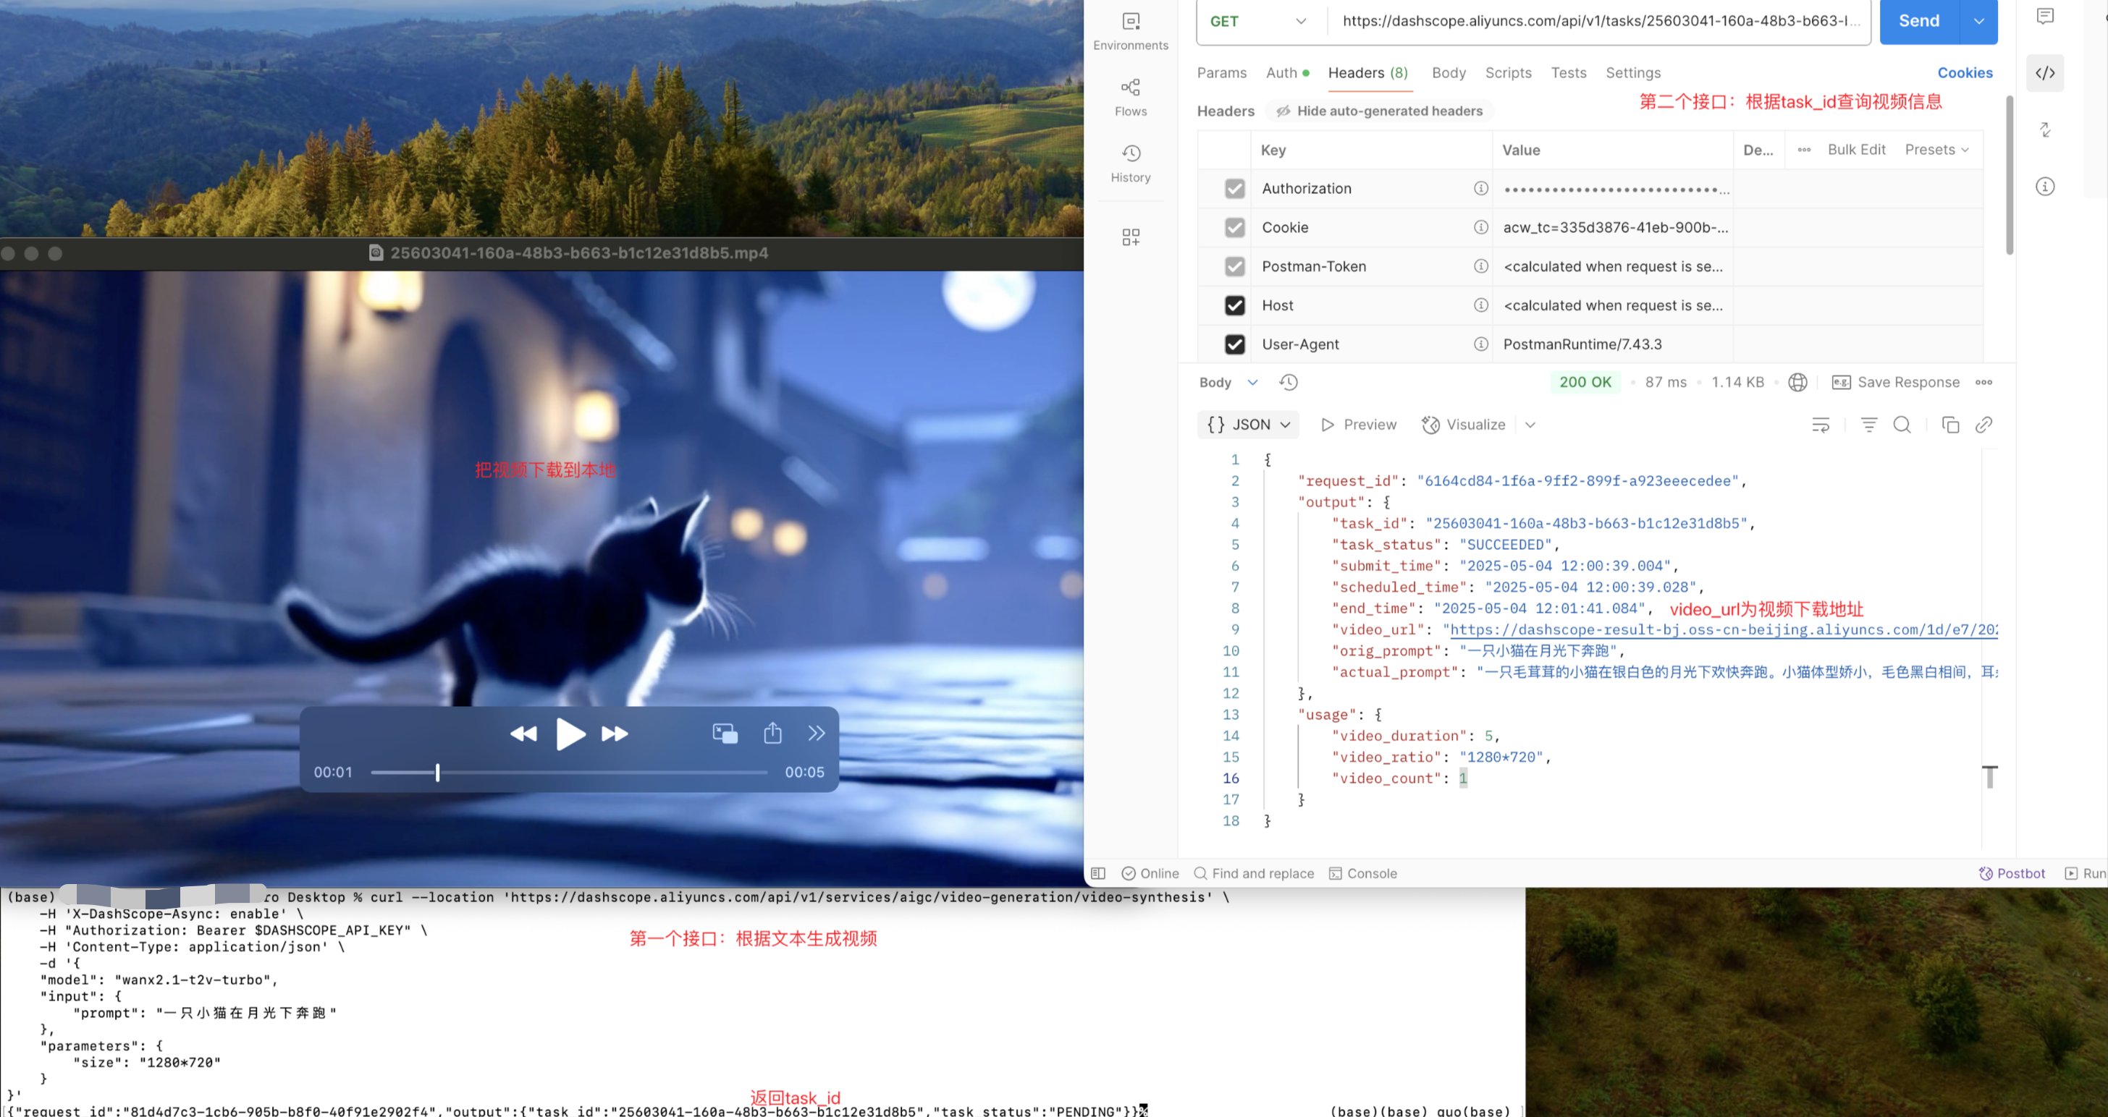Image resolution: width=2108 pixels, height=1117 pixels.
Task: Click the Send button
Action: (x=1918, y=21)
